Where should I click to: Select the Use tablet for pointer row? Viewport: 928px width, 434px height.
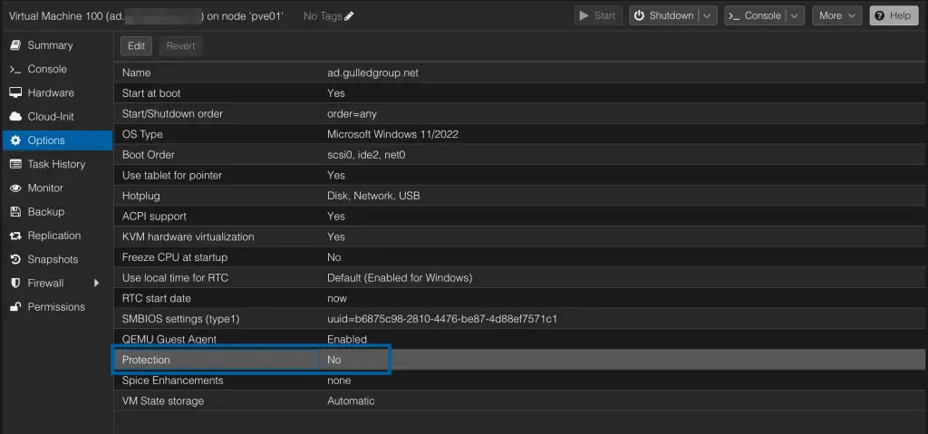[x=520, y=175]
